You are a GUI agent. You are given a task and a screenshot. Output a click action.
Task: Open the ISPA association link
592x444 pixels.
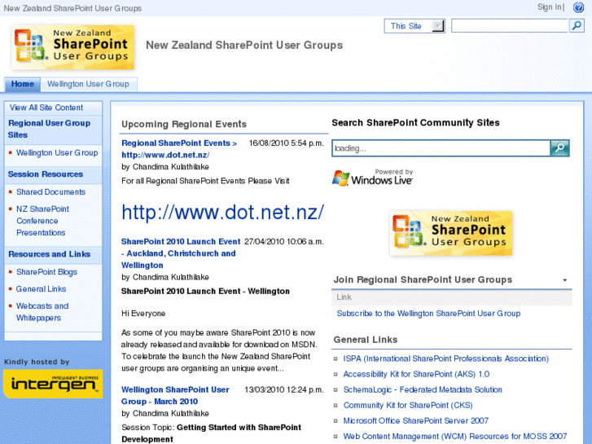pos(446,358)
